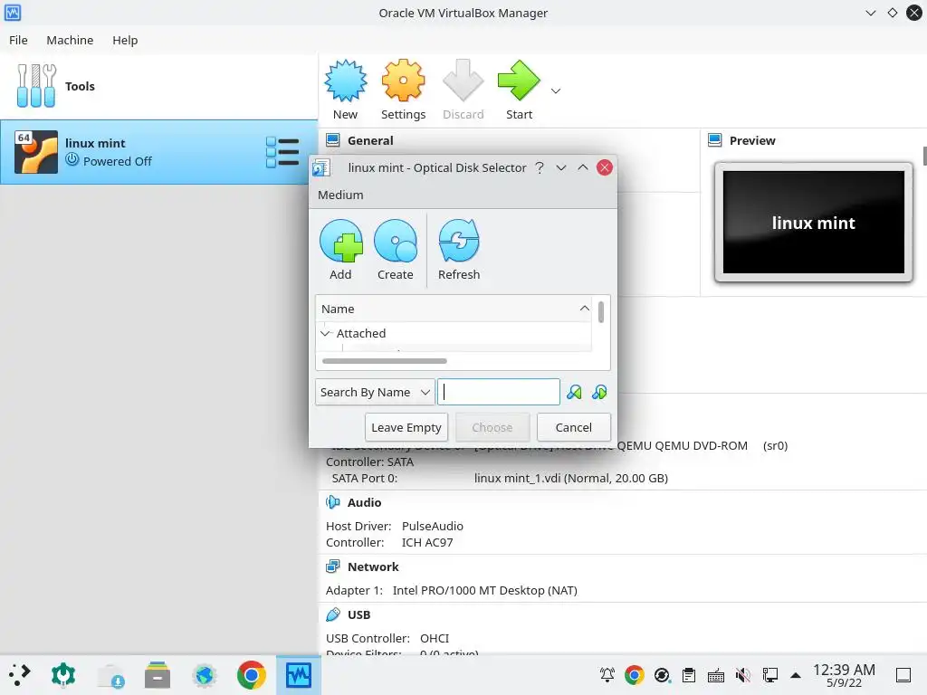Open the Search By Name dropdown
This screenshot has width=927, height=695.
point(375,393)
